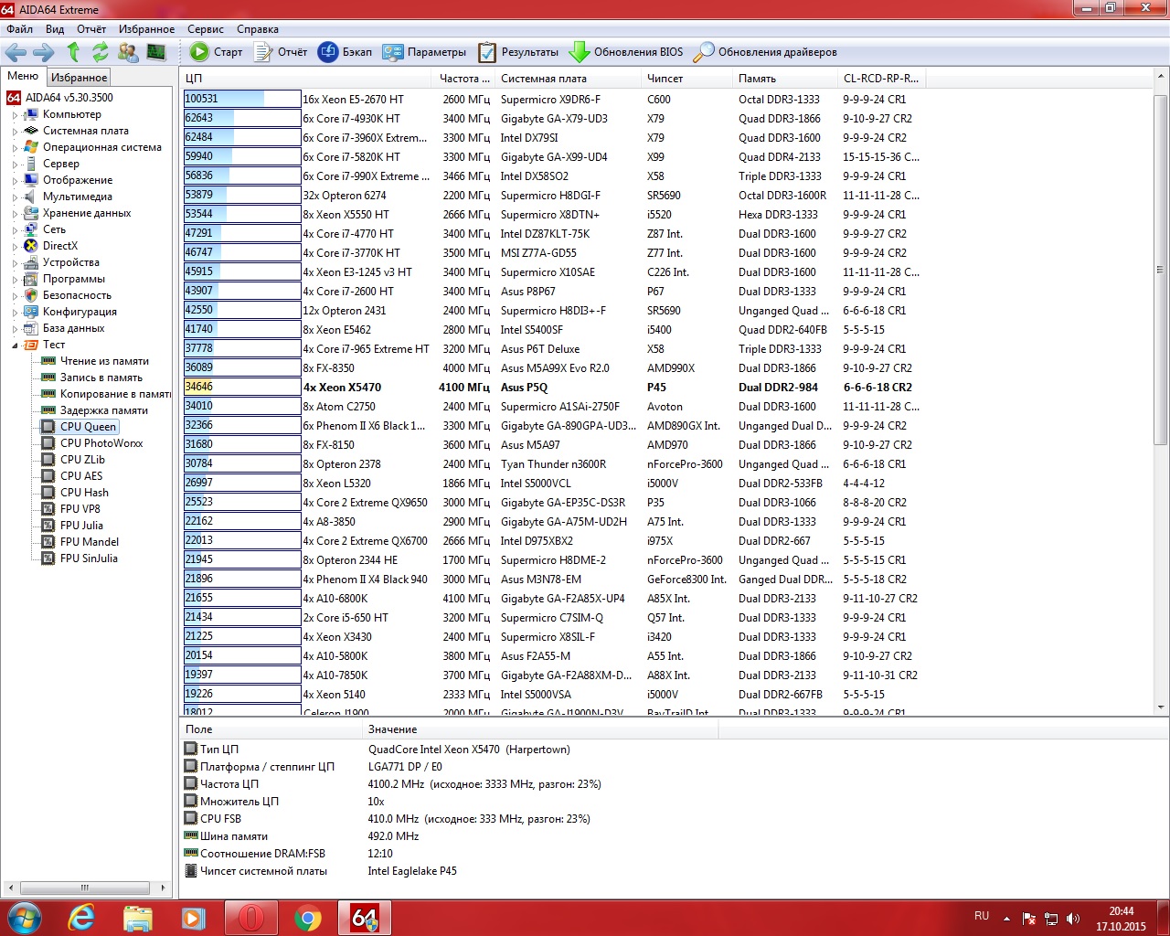Screen dimensions: 1170x936
Task: Sort by the Системная плата column header
Action: tap(568, 79)
